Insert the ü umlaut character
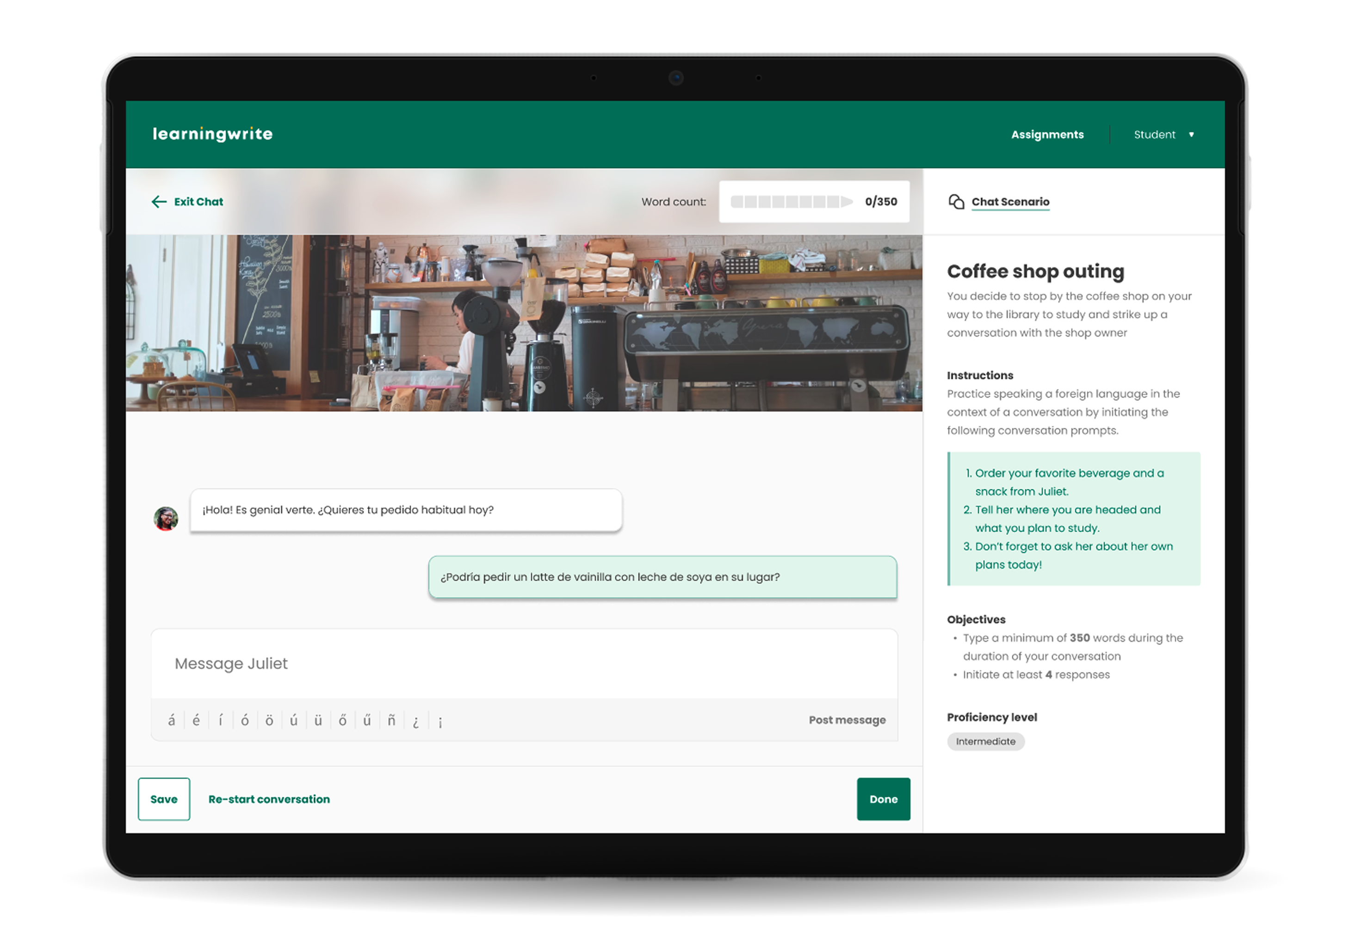Image resolution: width=1349 pixels, height=947 pixels. tap(318, 720)
